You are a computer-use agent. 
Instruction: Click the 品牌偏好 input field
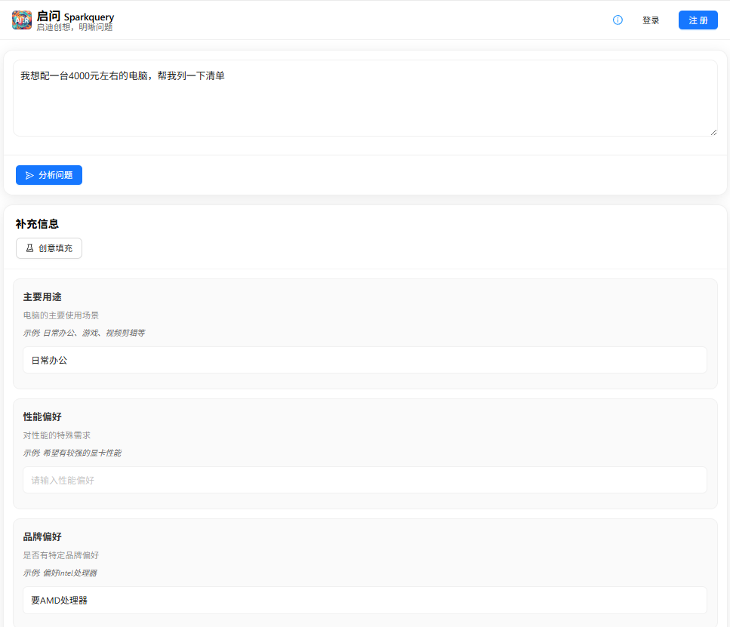(365, 600)
